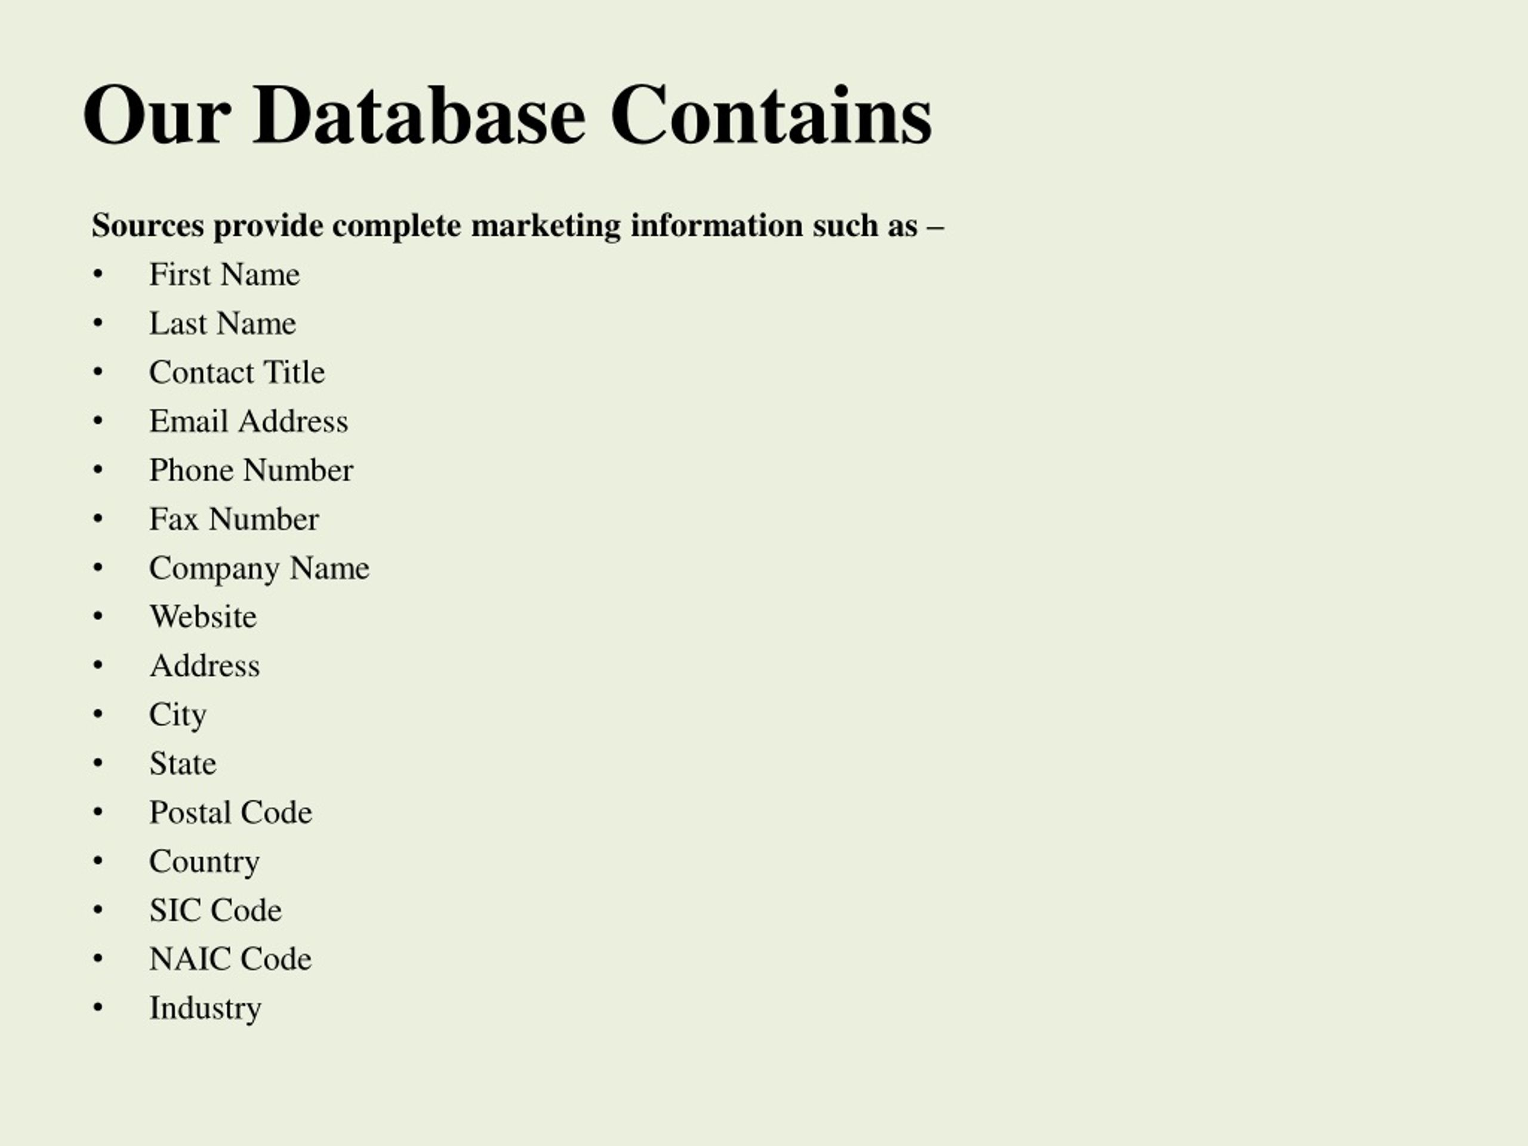Click the 'Website' list item
Viewport: 1528px width, 1146px height.
[x=203, y=617]
